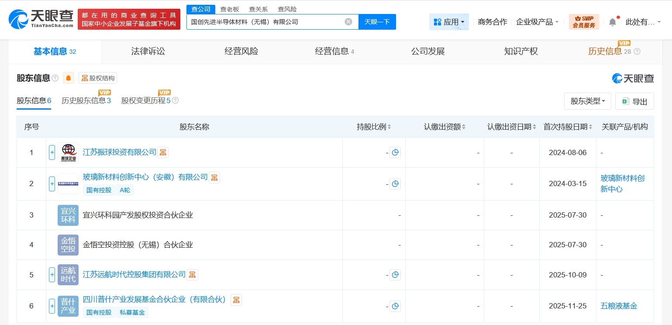Viewport: 672px width, 325px height.
Task: Click the TianYanCha logo icon
Action: coord(18,17)
